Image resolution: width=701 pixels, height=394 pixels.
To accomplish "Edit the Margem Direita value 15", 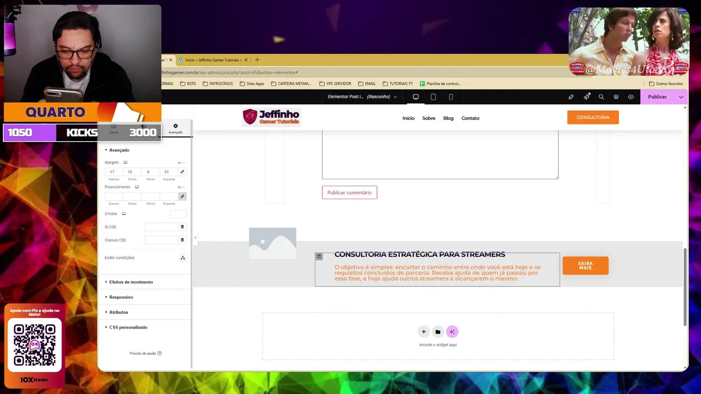I will point(132,172).
